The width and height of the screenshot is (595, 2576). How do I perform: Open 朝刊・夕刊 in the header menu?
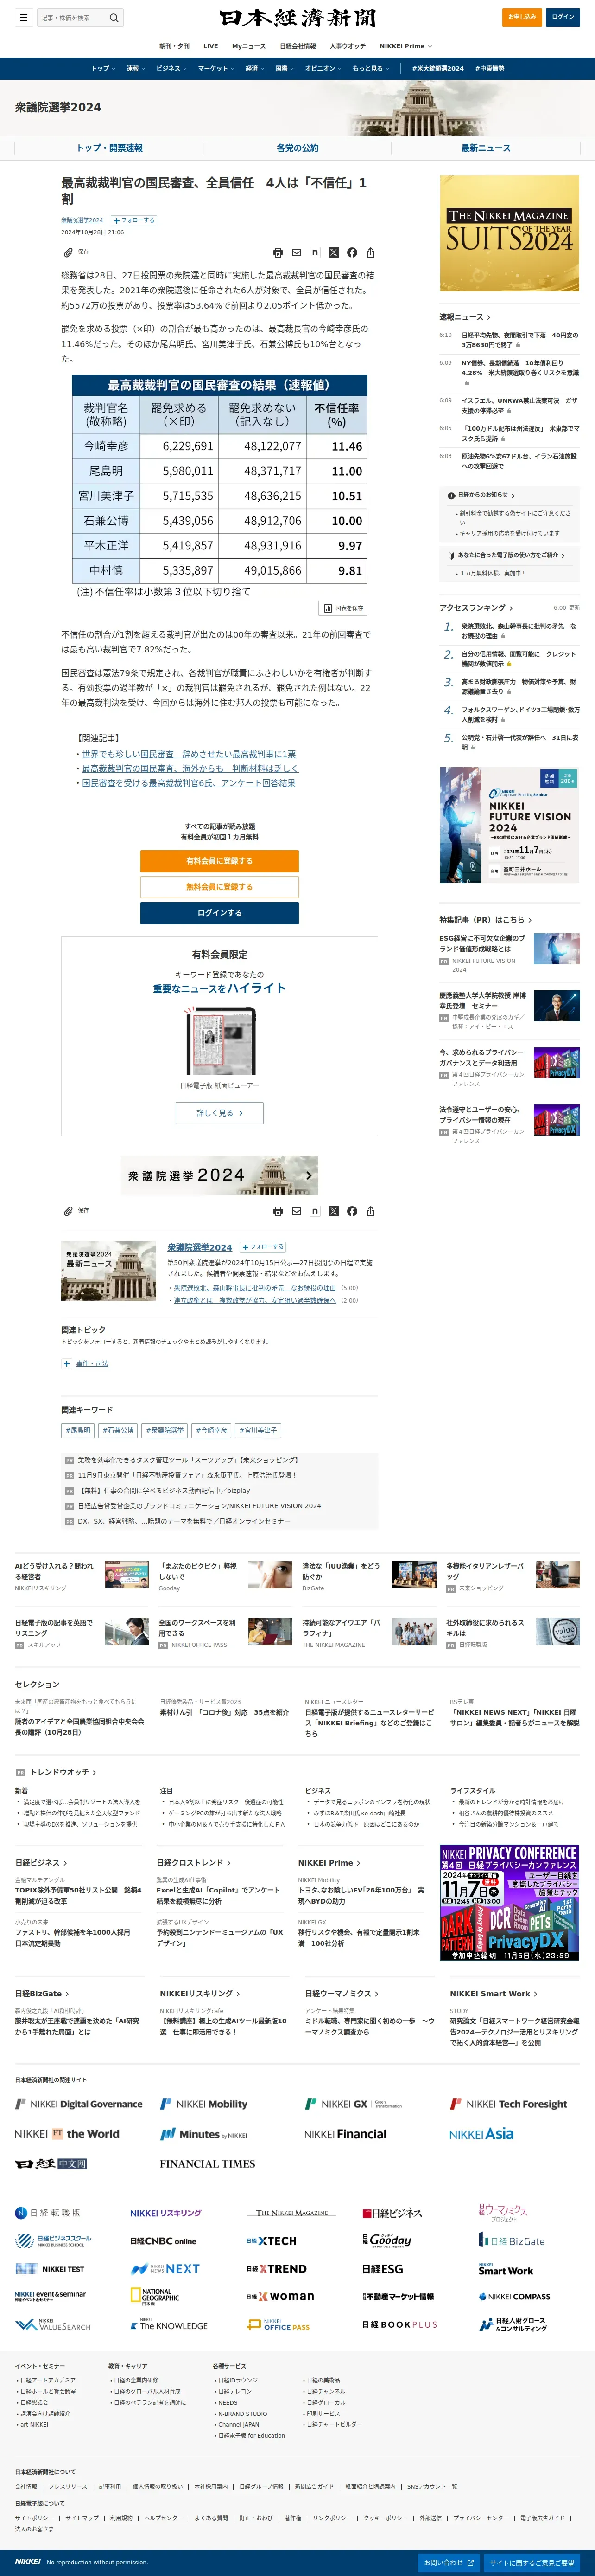click(174, 46)
